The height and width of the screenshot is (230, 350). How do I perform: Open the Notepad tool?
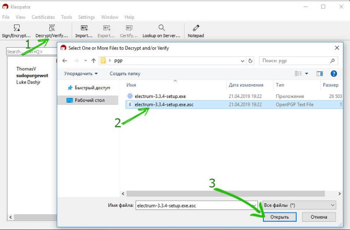click(x=196, y=31)
